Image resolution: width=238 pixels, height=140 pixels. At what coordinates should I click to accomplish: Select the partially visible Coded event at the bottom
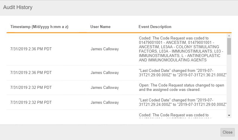(x=174, y=115)
